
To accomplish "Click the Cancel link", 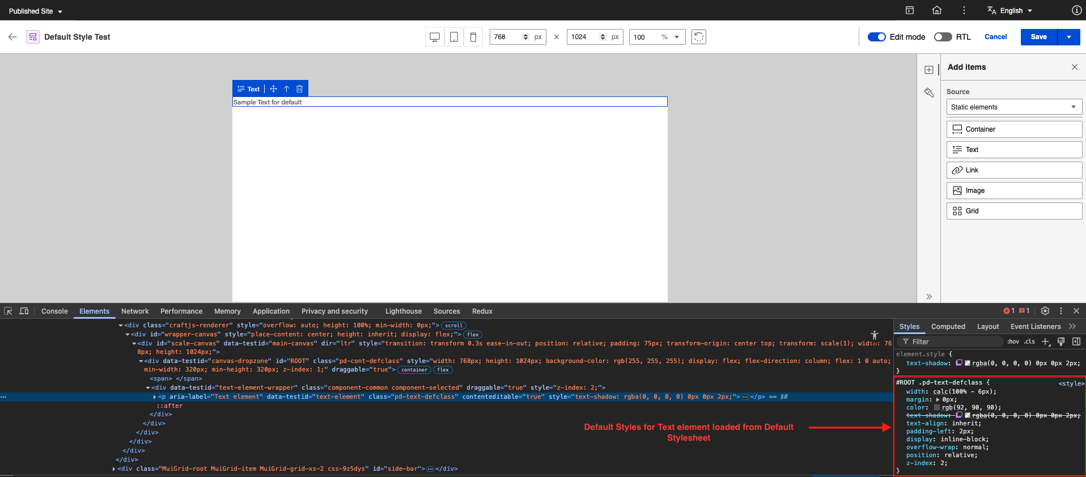I will pyautogui.click(x=995, y=37).
